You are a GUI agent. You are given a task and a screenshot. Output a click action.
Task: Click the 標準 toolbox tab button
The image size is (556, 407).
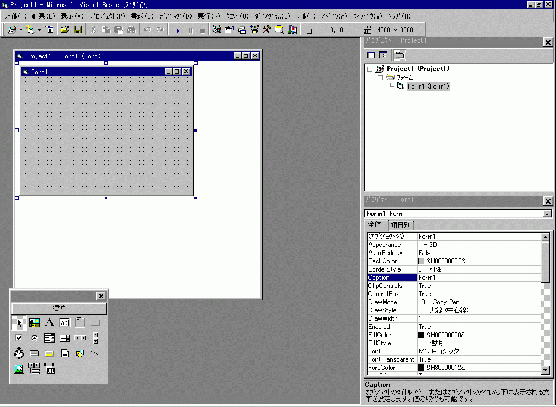tap(59, 308)
